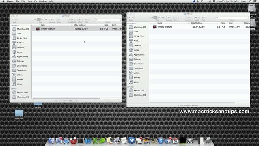The image size is (259, 146).
Task: Switch left window to list view
Action: (x=39, y=19)
